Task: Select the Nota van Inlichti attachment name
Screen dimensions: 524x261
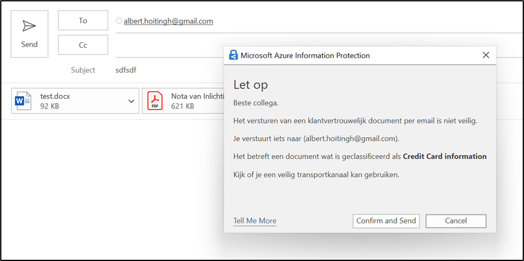Action: coord(196,96)
